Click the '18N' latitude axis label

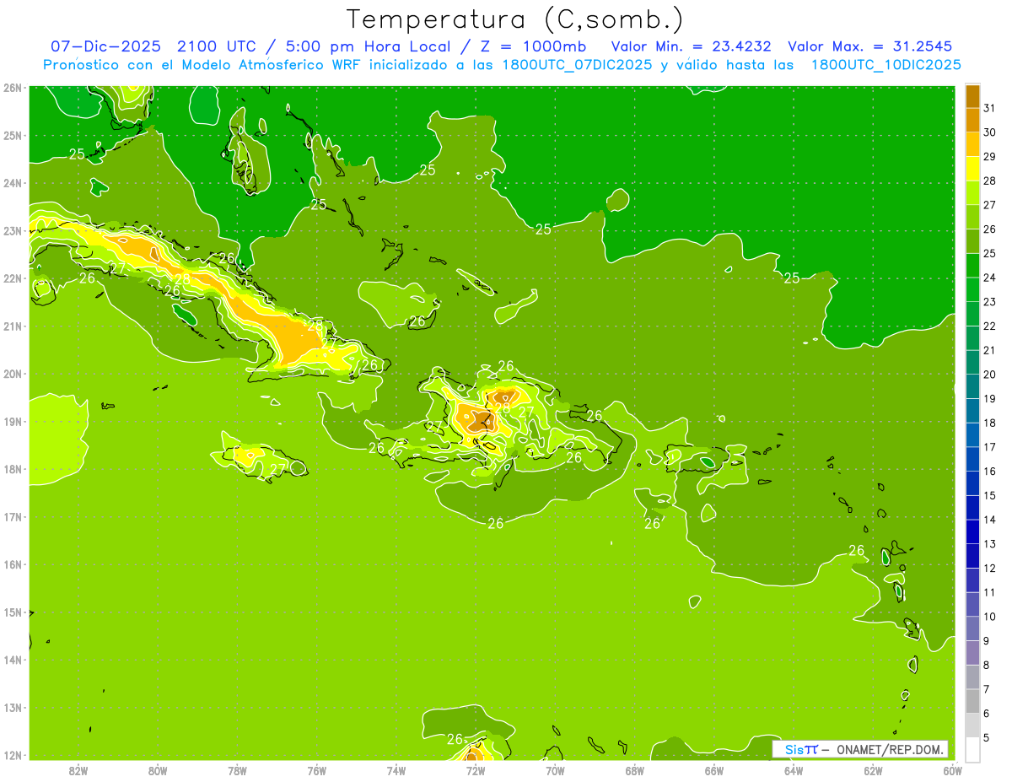click(13, 469)
